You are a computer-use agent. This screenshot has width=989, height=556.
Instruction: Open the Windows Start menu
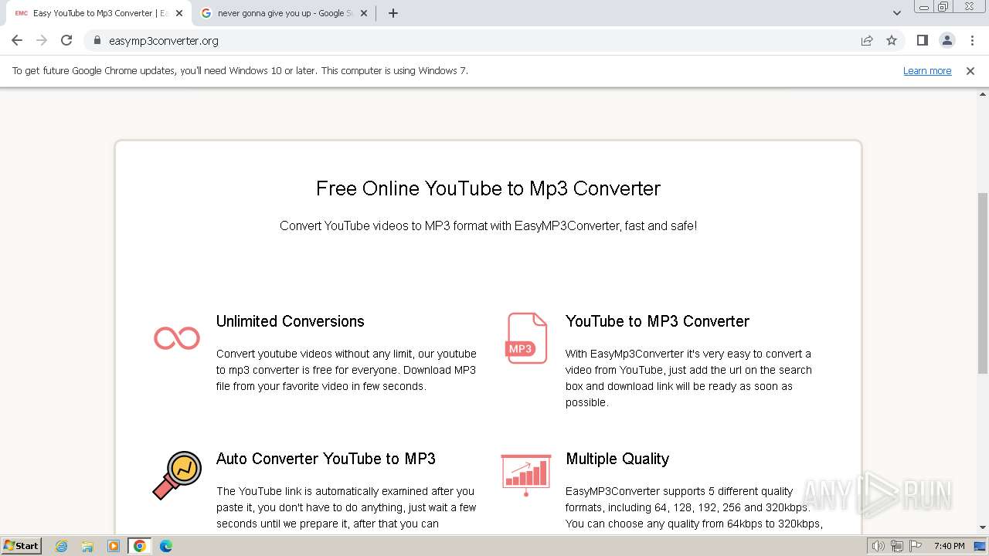22,545
